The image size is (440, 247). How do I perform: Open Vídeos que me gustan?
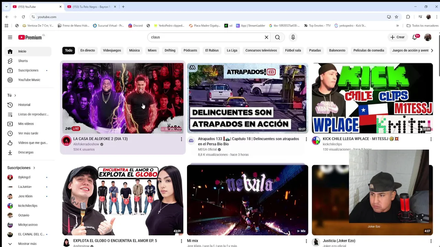[x=28, y=143]
